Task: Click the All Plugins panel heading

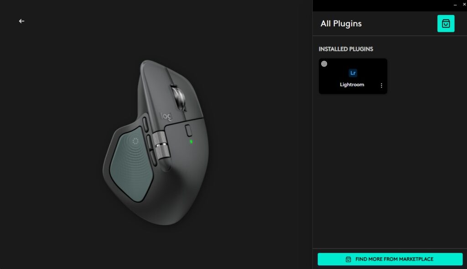Action: pos(341,24)
